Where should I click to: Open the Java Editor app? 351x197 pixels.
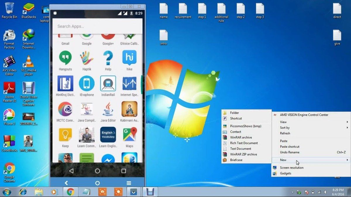tap(108, 111)
